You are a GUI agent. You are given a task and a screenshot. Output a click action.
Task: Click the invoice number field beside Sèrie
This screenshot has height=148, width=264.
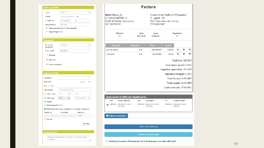tap(83, 21)
